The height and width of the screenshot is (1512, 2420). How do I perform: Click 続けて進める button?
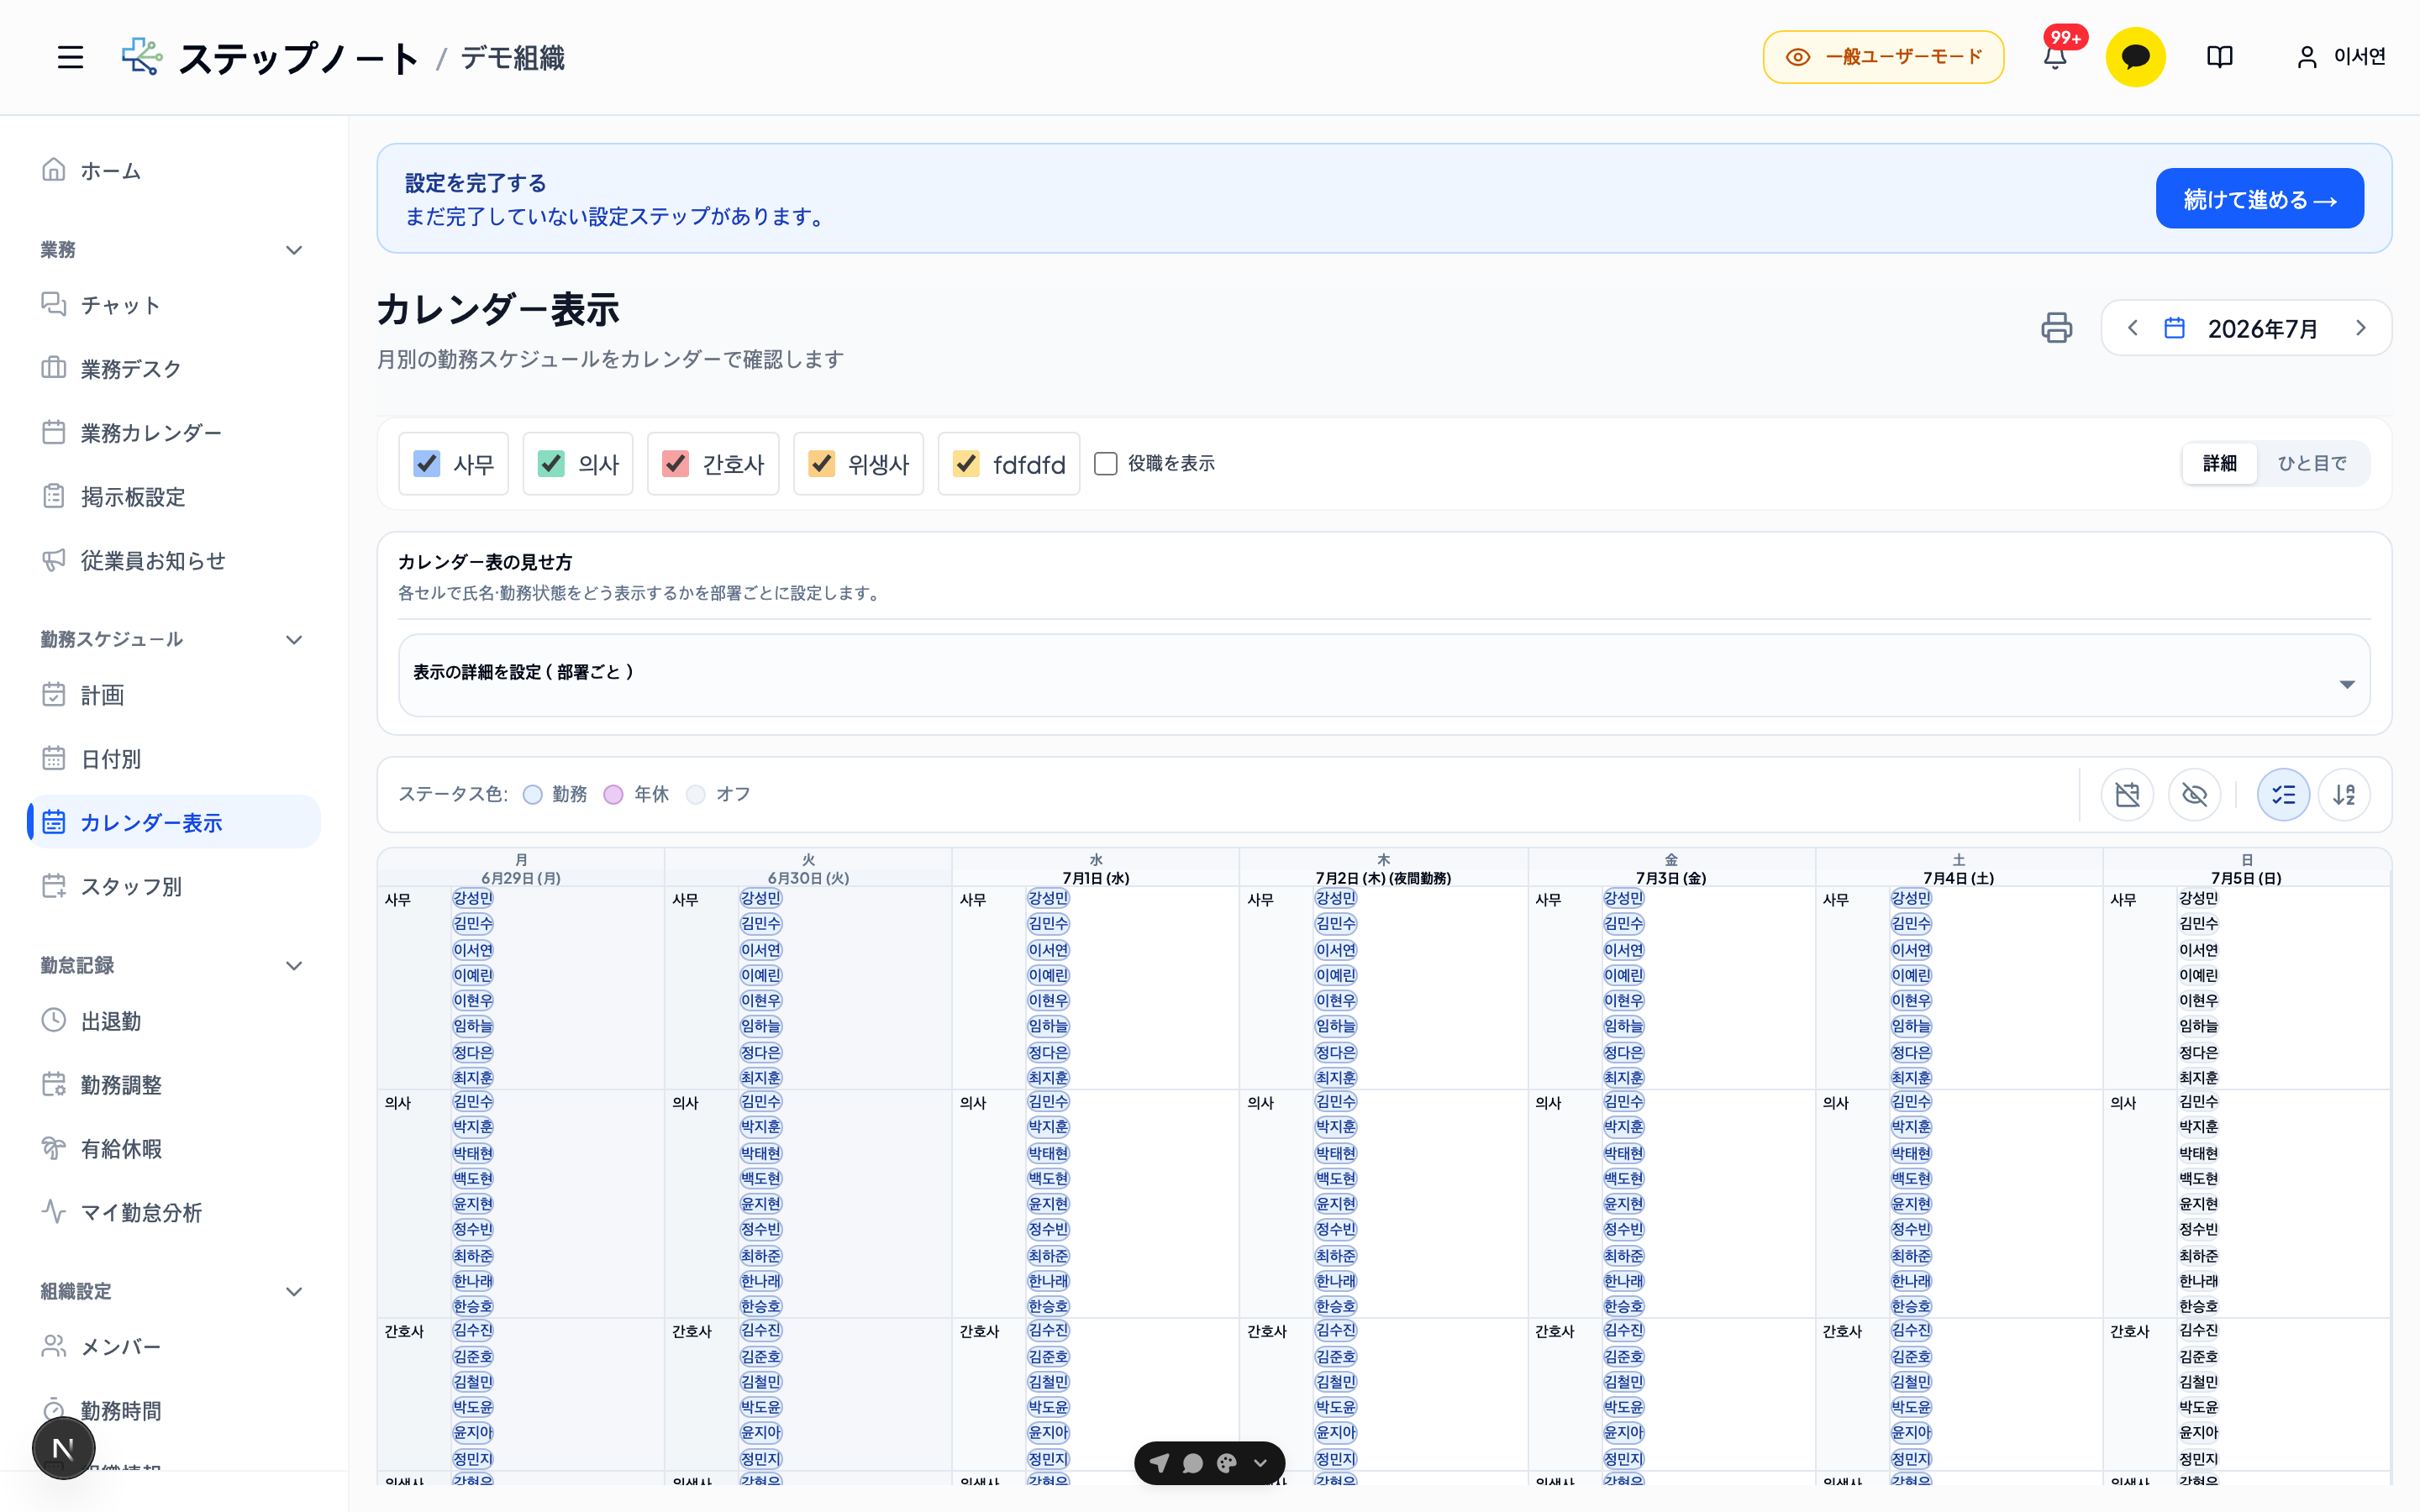(2259, 198)
